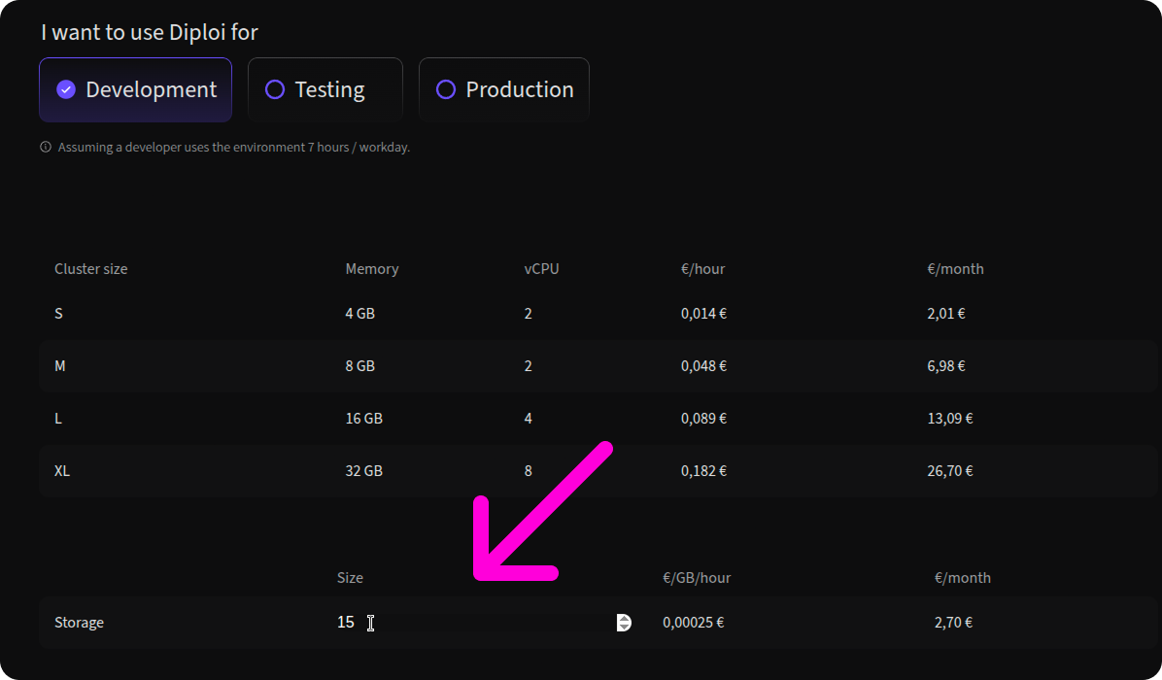Click the 26,70 € monthly price
The height and width of the screenshot is (680, 1162).
pos(949,471)
